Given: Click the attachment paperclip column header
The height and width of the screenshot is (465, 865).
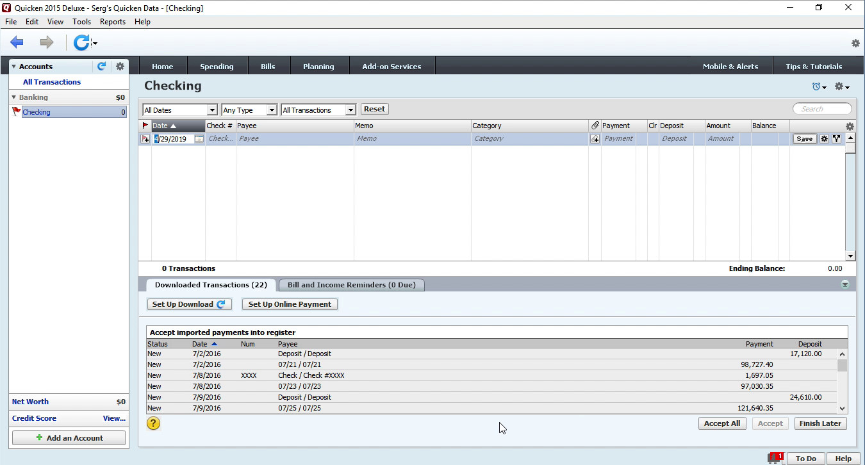Looking at the screenshot, I should click(x=595, y=126).
